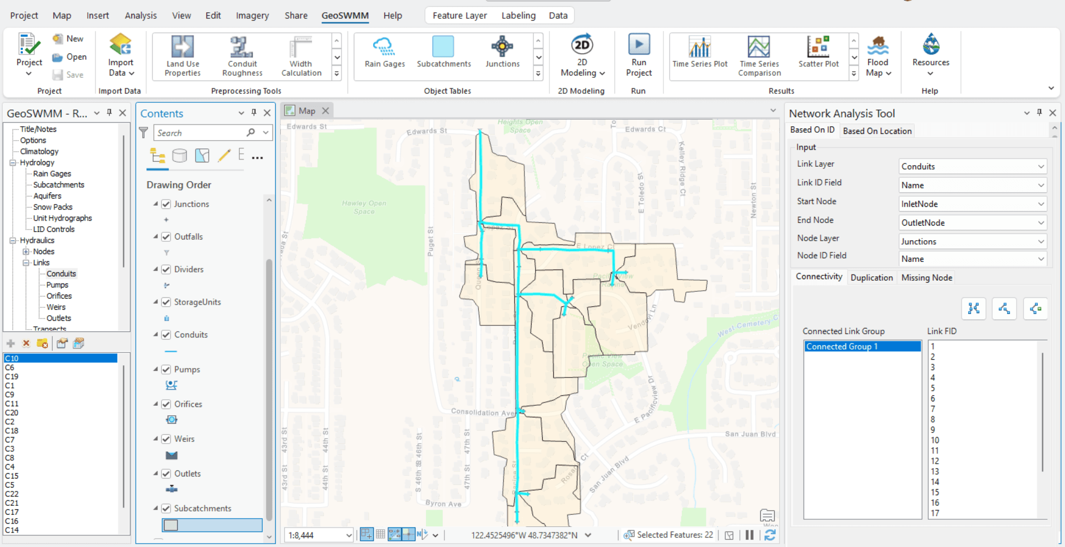Toggle the Conduits layer visibility
This screenshot has height=547, width=1065.
(166, 335)
